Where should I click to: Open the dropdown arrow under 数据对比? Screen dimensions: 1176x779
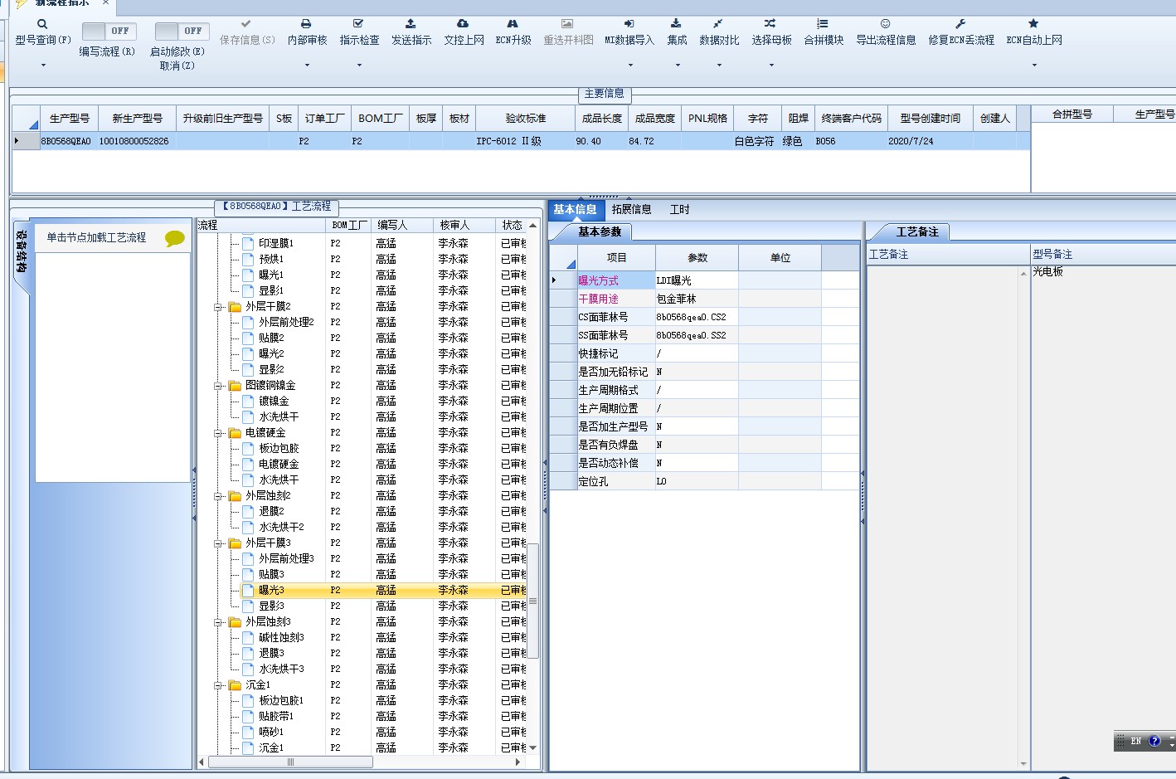pyautogui.click(x=719, y=65)
